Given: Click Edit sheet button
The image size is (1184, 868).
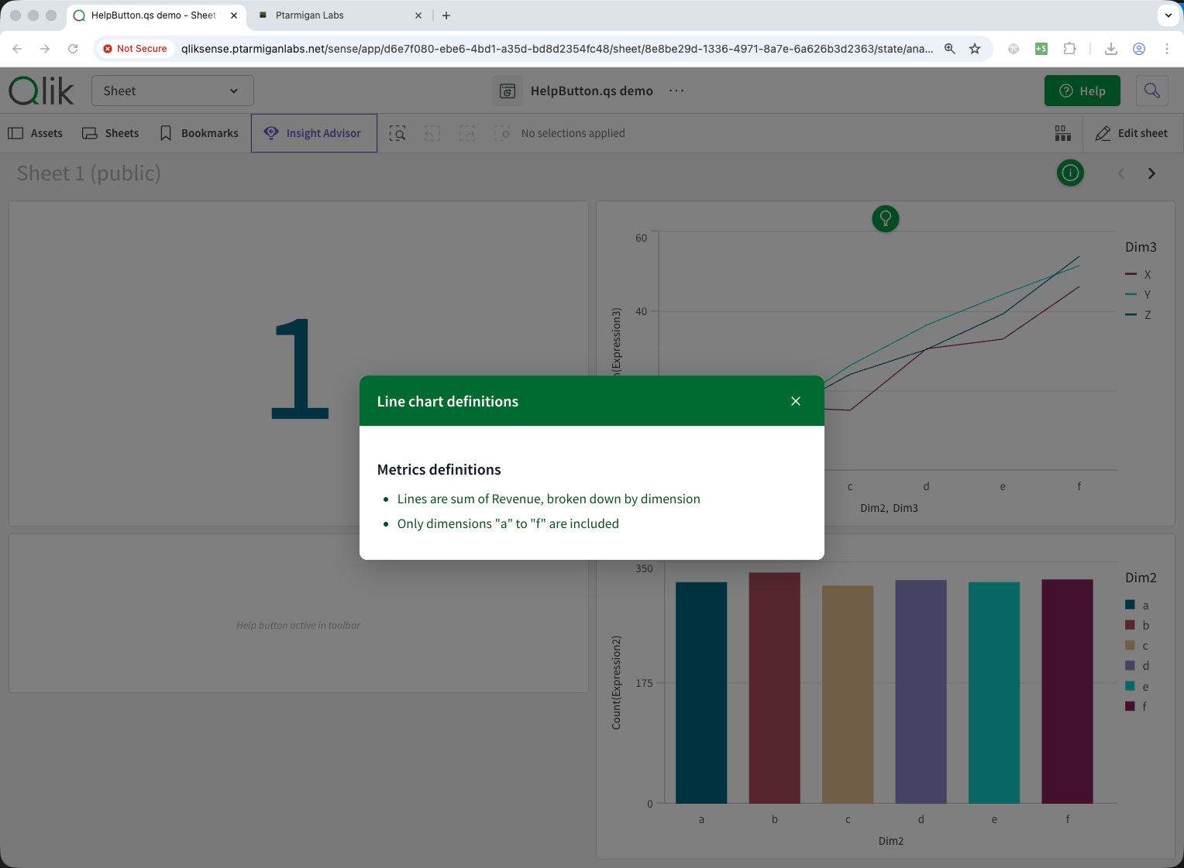Looking at the screenshot, I should (x=1131, y=133).
